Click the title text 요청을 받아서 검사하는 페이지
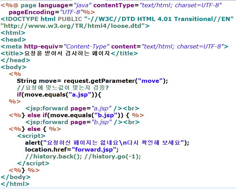 click(x=67, y=53)
